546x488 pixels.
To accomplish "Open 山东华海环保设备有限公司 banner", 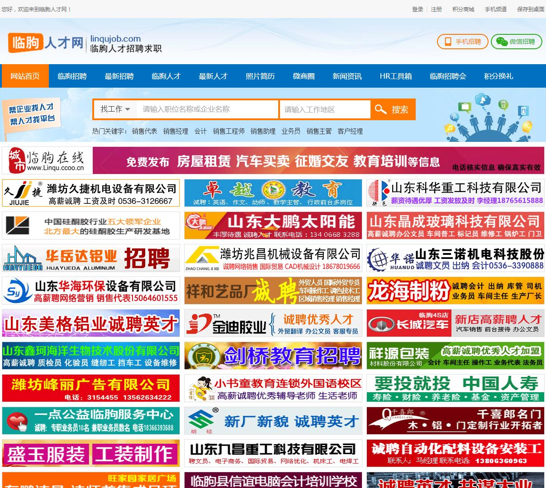I will point(91,291).
